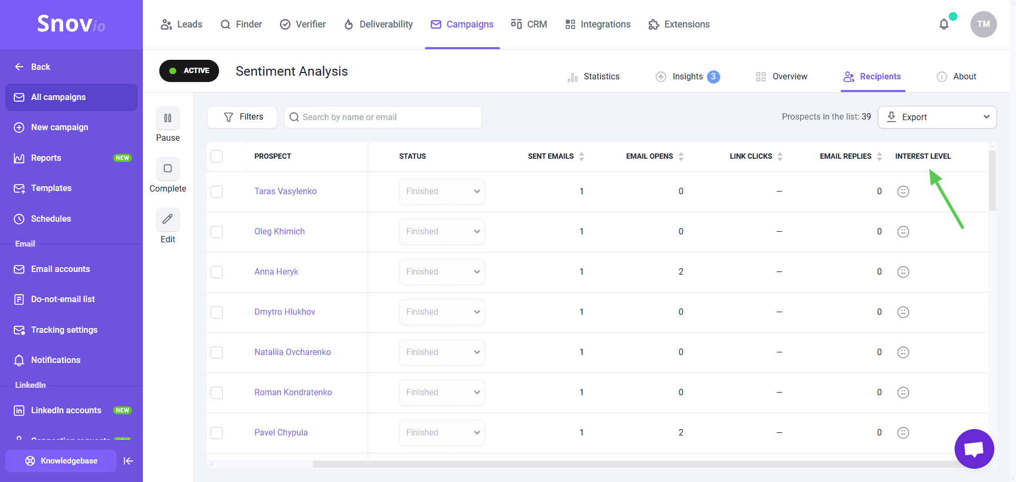Sort by Sent Emails column arrows
The height and width of the screenshot is (482, 1016).
(x=582, y=157)
